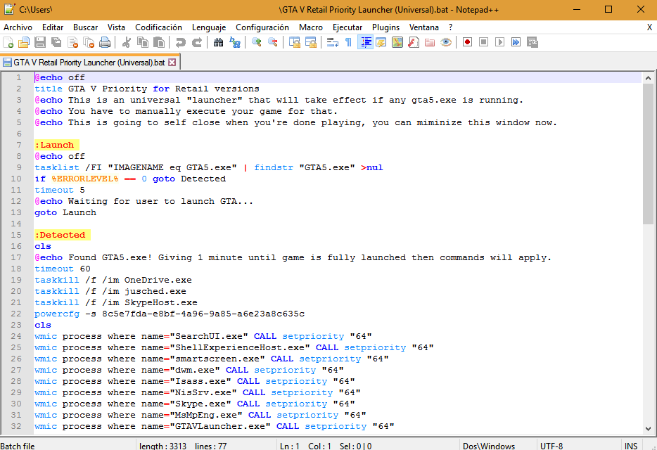Open the ? help menu
Viewport: 657px width, 450px height.
(450, 27)
